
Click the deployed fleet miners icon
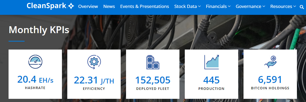coord(153,62)
